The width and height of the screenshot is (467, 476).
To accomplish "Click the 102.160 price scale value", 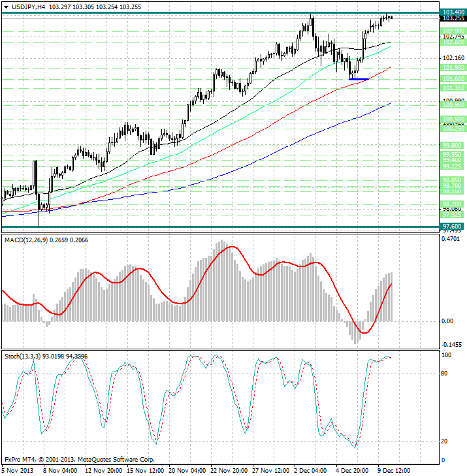I will [453, 57].
